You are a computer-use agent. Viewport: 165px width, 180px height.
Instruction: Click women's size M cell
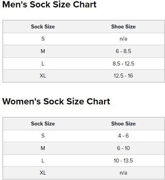point(43,148)
